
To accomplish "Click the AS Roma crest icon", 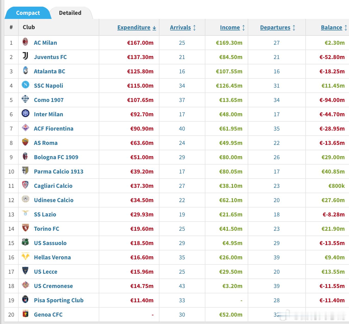I will tap(25, 142).
